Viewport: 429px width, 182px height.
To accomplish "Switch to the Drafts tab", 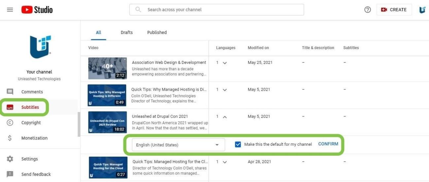I will (127, 32).
